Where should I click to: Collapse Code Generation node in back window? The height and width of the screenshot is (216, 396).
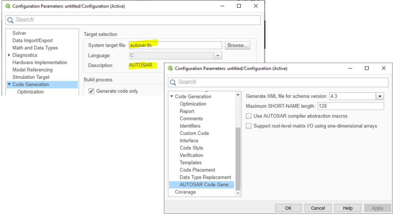point(9,85)
